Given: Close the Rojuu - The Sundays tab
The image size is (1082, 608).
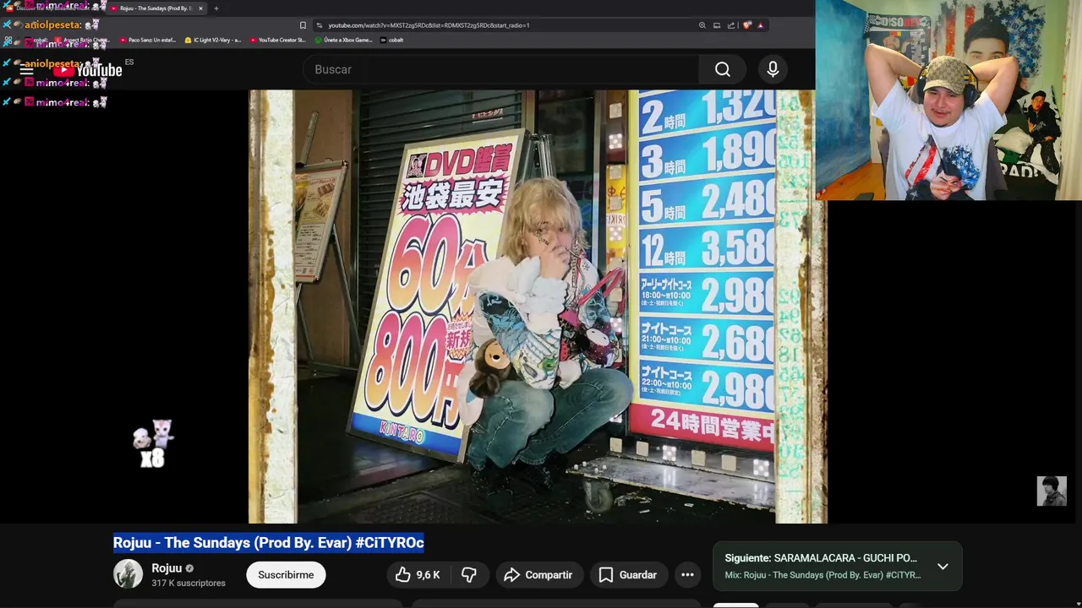Looking at the screenshot, I should tap(200, 8).
